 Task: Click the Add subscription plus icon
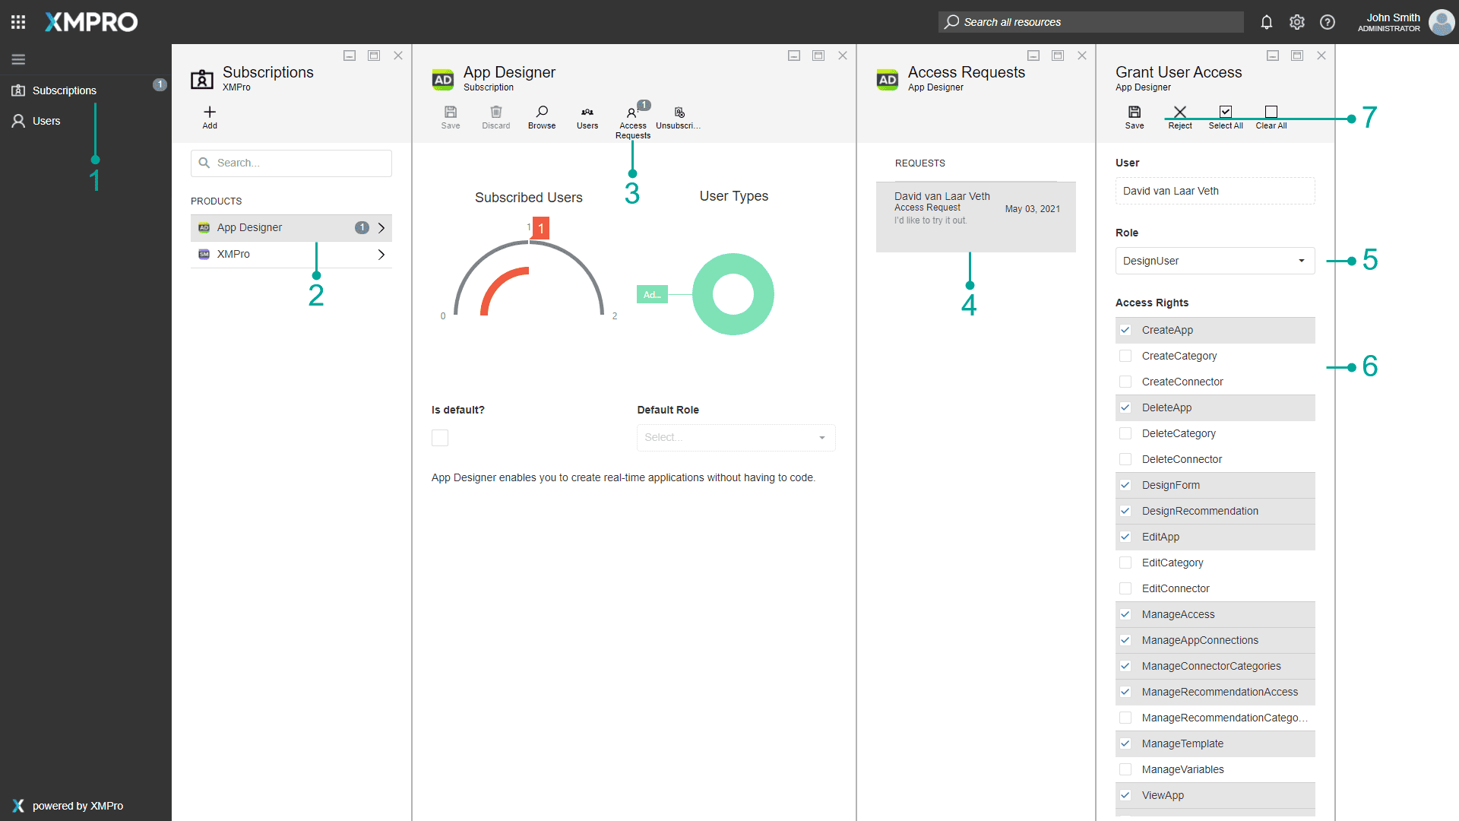(210, 113)
